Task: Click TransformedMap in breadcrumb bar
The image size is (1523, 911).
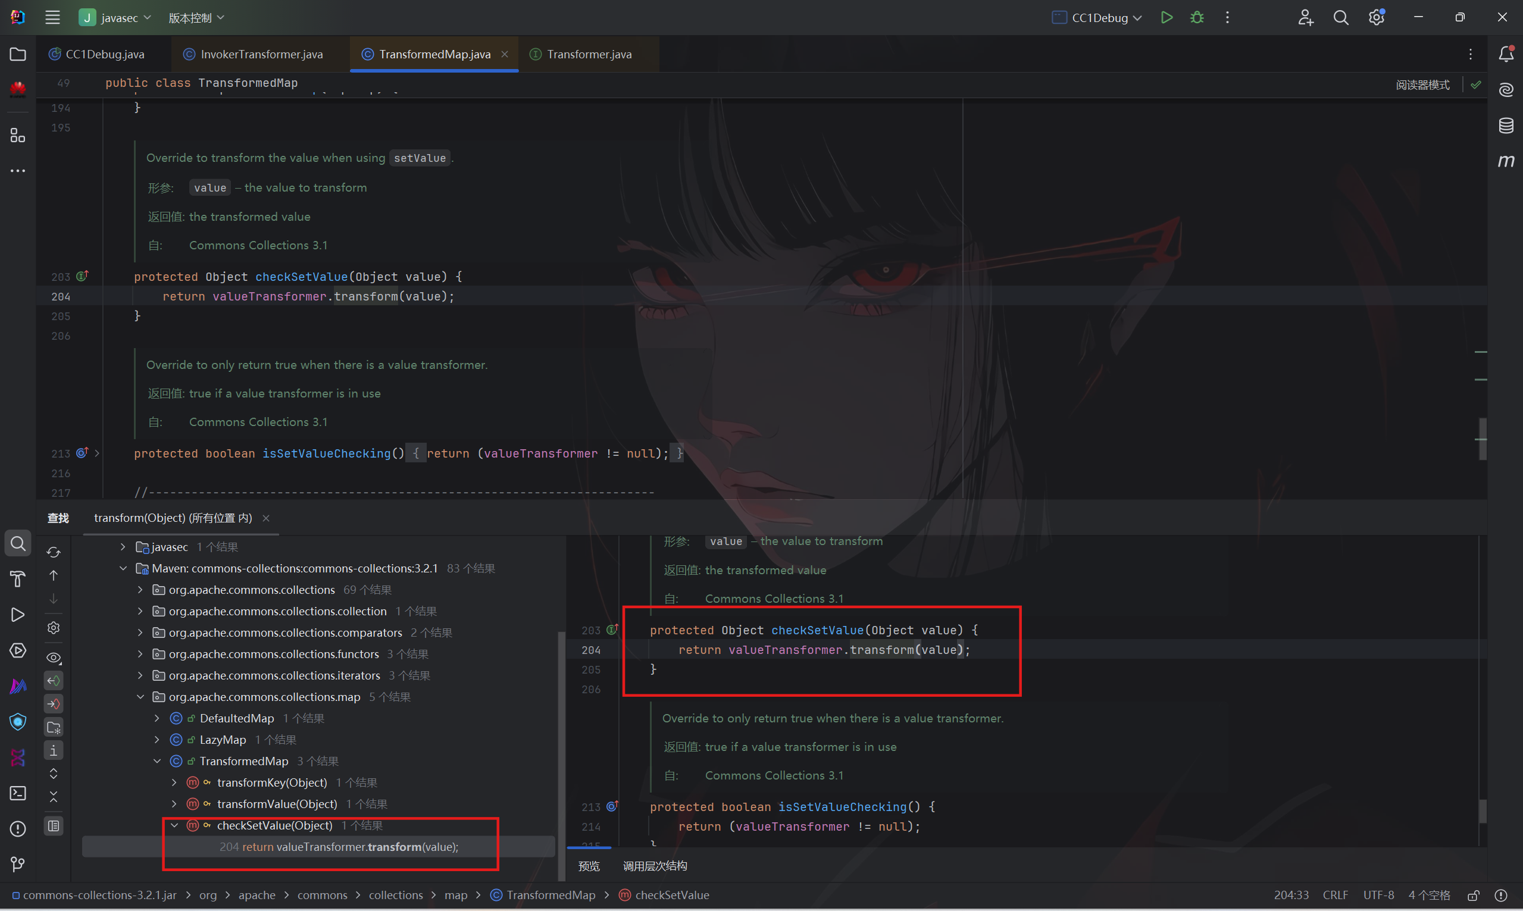Action: [x=550, y=895]
